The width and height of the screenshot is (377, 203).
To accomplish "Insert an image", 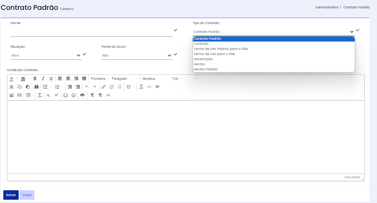I will point(12,95).
